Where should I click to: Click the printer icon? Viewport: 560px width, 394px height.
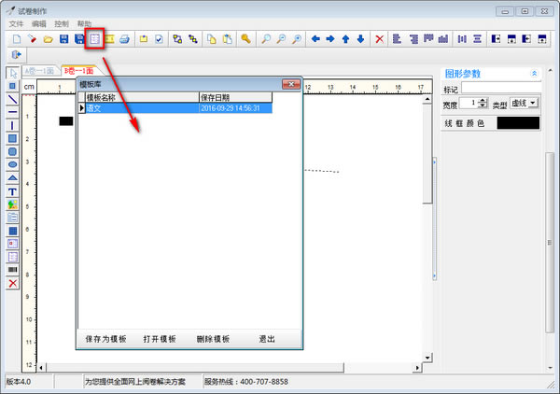(125, 39)
